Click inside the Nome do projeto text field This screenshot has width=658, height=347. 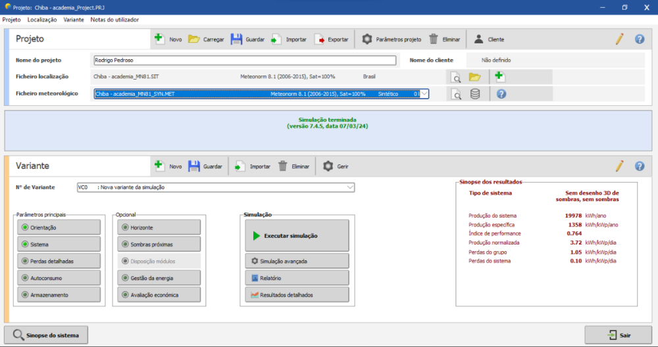click(245, 60)
